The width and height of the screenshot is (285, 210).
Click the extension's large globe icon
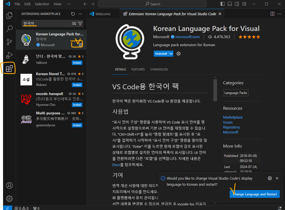[x=130, y=42]
